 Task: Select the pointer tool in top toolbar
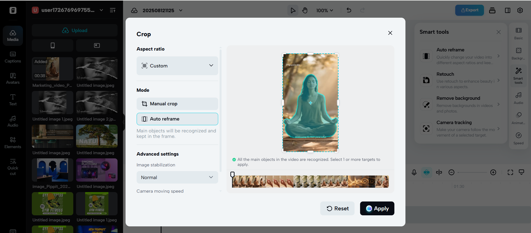point(293,10)
